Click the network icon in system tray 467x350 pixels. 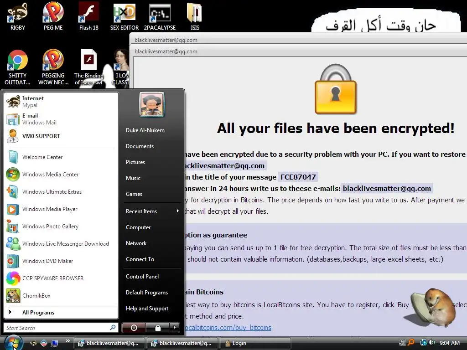tap(423, 343)
